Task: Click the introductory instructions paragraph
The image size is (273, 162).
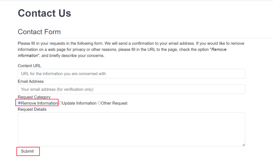Action: click(x=131, y=49)
